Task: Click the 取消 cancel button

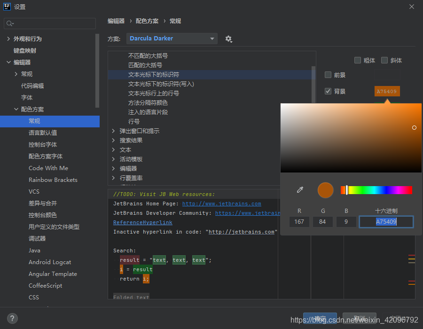Action: pyautogui.click(x=360, y=318)
